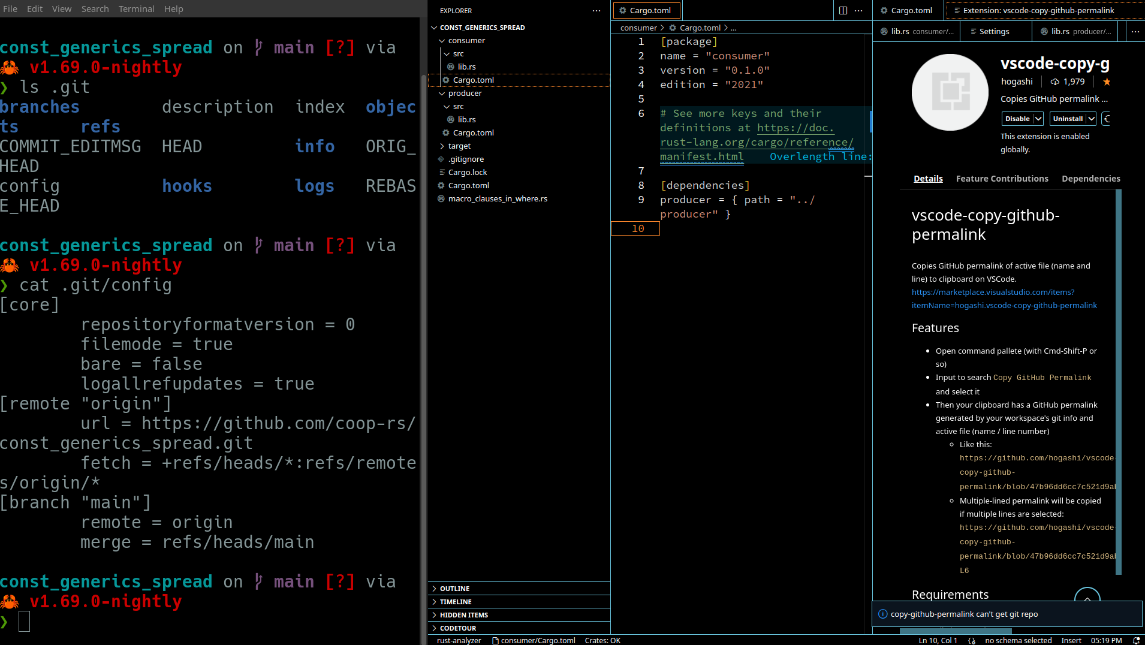Switch to lib.rs producer tab
Image resolution: width=1145 pixels, height=645 pixels.
point(1075,32)
